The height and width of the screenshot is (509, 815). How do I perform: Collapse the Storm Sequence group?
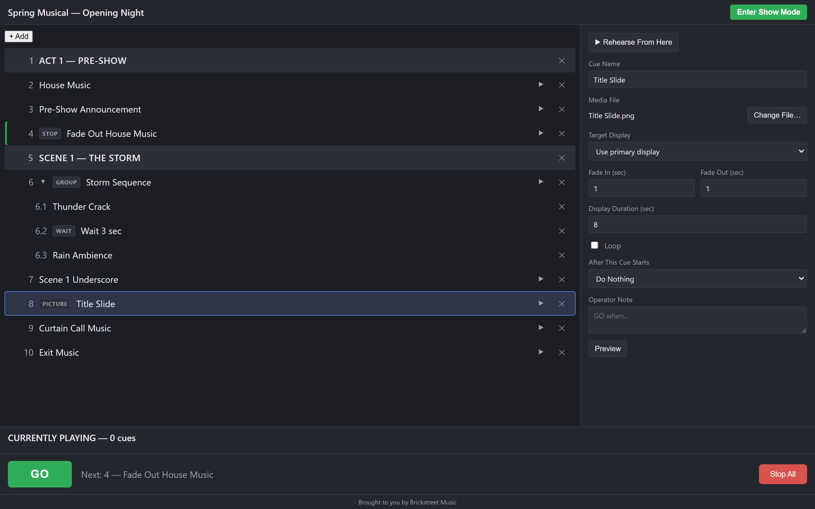tap(43, 182)
